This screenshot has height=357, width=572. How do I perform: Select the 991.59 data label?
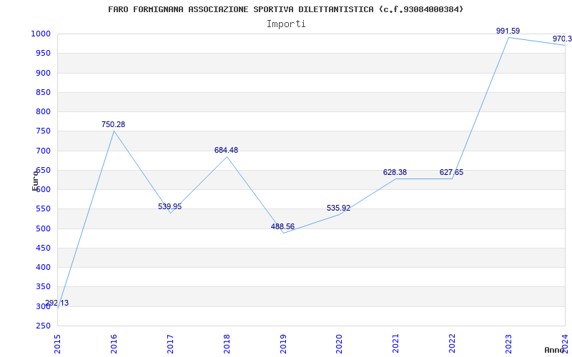[x=508, y=31]
